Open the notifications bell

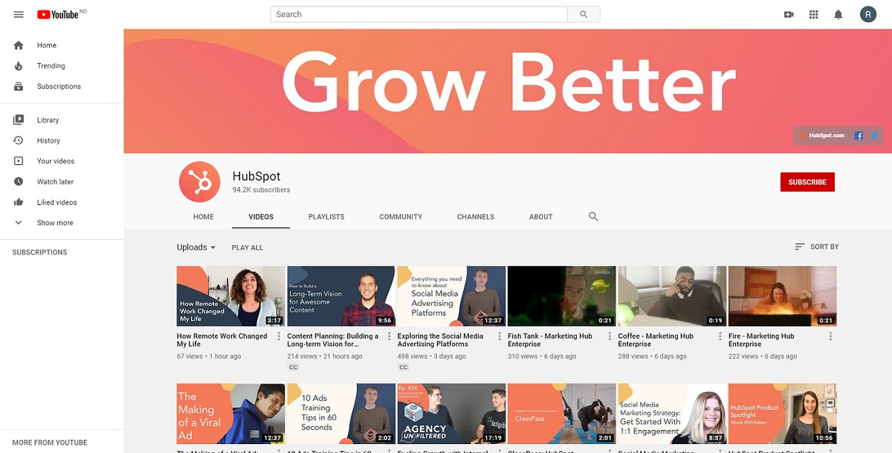pos(838,14)
